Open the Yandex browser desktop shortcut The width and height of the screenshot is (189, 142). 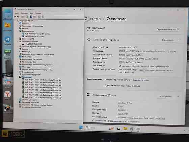tap(7, 95)
